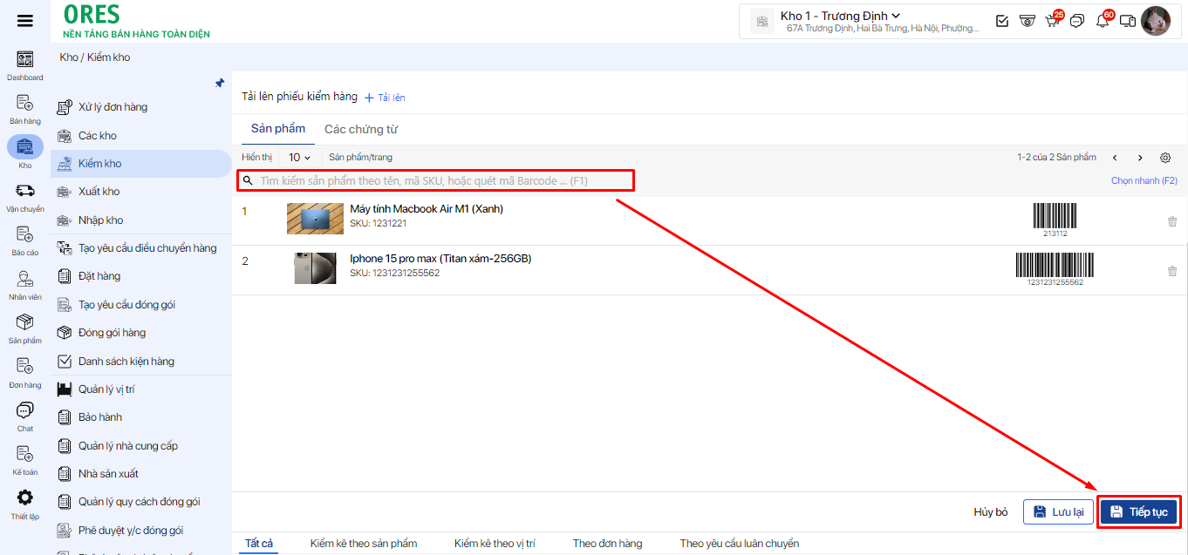Open the chat bubbles icon in header
This screenshot has width=1188, height=555.
[x=1077, y=21]
